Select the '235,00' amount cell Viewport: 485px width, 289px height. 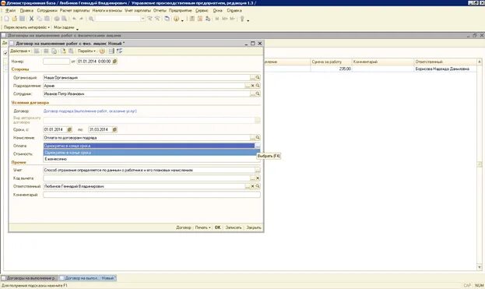pyautogui.click(x=331, y=69)
